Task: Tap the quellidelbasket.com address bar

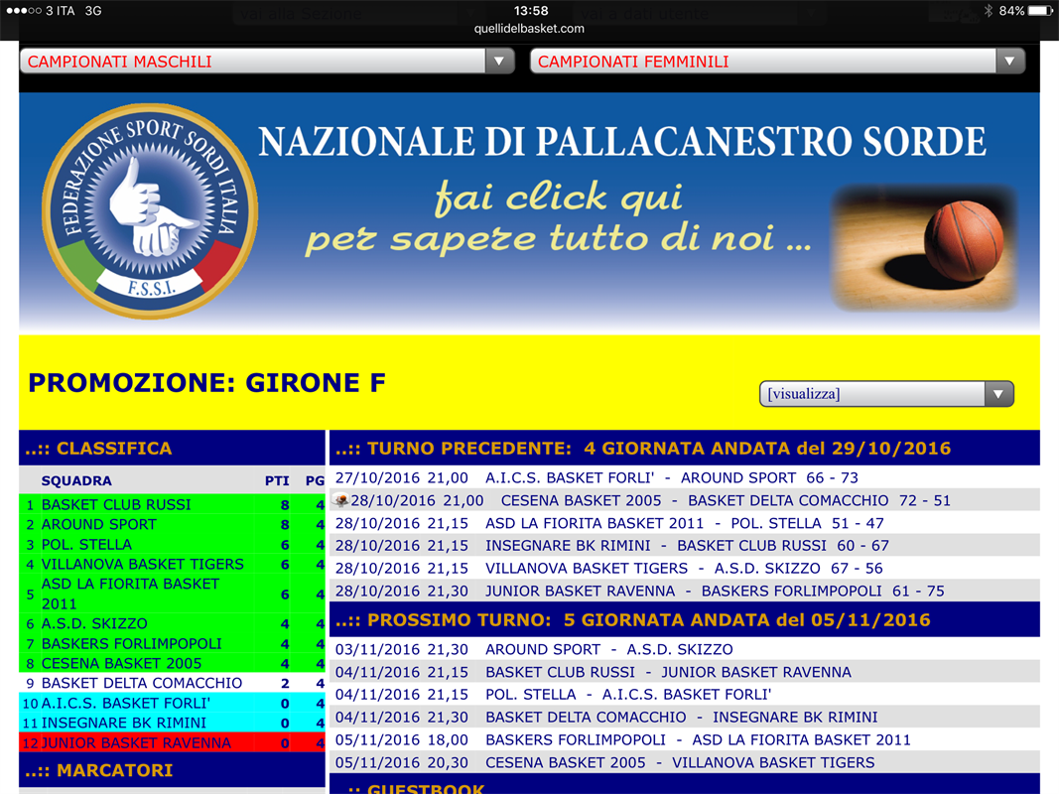Action: [529, 29]
